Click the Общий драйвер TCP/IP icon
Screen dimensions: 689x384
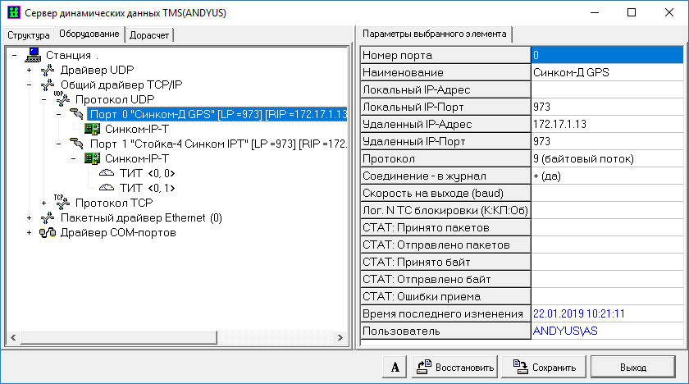tap(48, 85)
